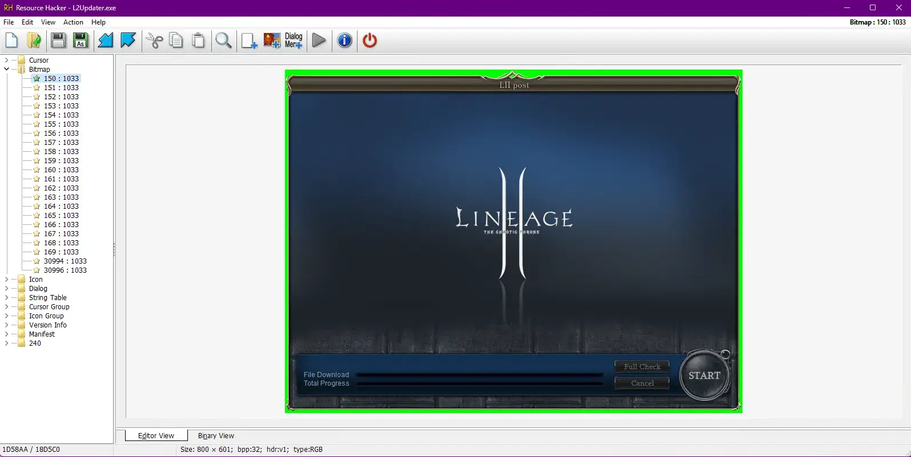The width and height of the screenshot is (911, 457).
Task: Open the Action menu
Action: coord(73,22)
